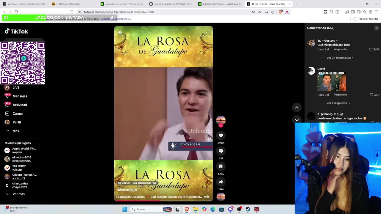Image resolution: width=381 pixels, height=214 pixels.
Task: Open the spinning sound disc at video bottom
Action: [x=221, y=197]
